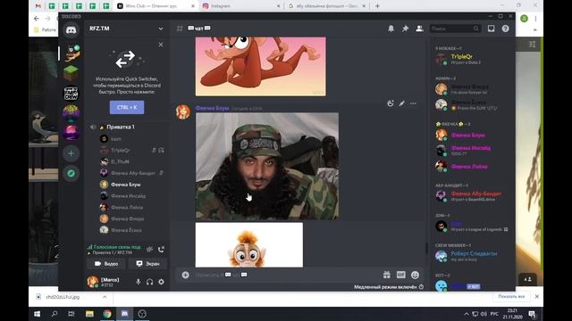Viewport: 572px width, 321px height.
Task: Click Показать все in downloads bar
Action: pos(511,297)
